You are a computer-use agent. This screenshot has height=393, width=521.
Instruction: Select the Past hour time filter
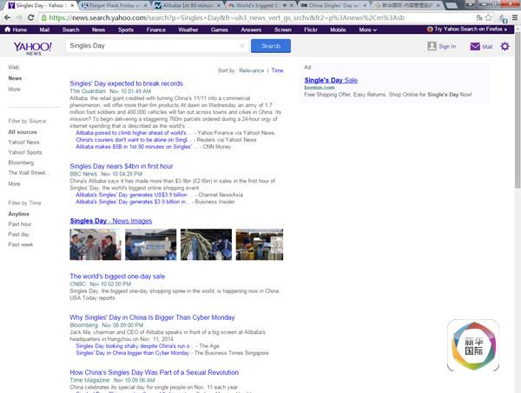[x=20, y=223]
